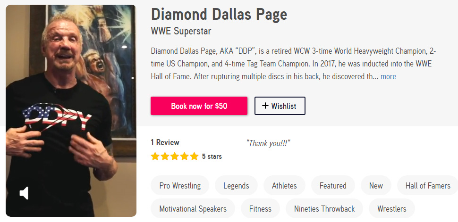Select the Motivational Speakers tag
458x222 pixels.
pyautogui.click(x=193, y=208)
